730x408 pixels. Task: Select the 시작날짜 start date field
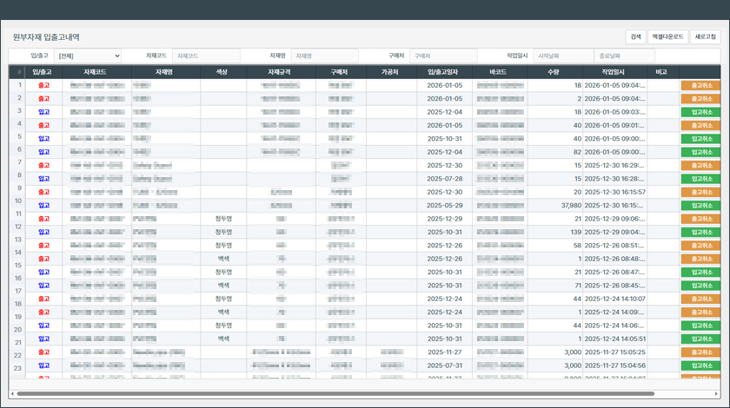pyautogui.click(x=562, y=56)
